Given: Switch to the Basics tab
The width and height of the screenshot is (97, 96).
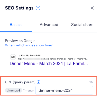Looking at the screenshot, I should click(x=16, y=25).
